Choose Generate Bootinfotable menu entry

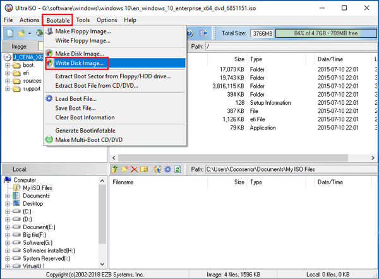[x=85, y=131]
